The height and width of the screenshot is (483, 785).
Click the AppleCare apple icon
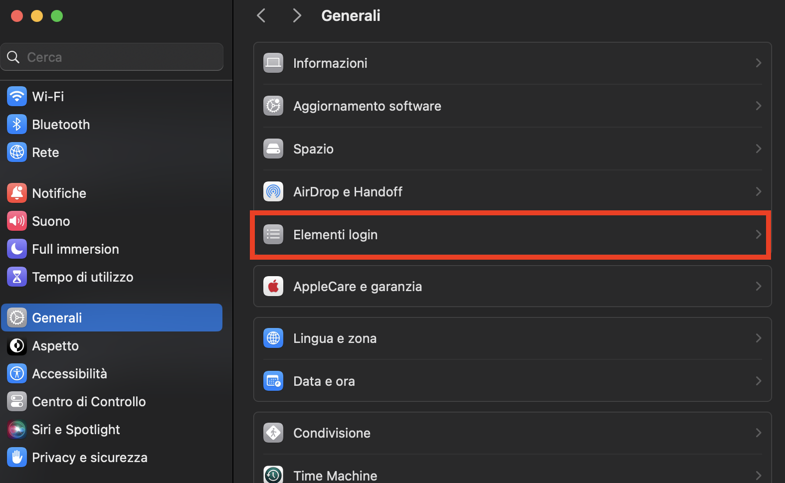pyautogui.click(x=273, y=286)
